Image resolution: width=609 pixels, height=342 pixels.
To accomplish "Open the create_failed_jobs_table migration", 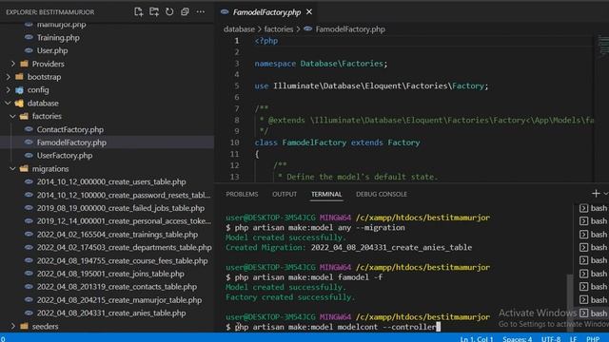I will coord(121,208).
